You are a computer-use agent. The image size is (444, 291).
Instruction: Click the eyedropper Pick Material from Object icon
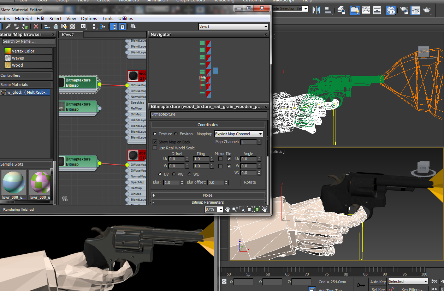[x=8, y=26]
